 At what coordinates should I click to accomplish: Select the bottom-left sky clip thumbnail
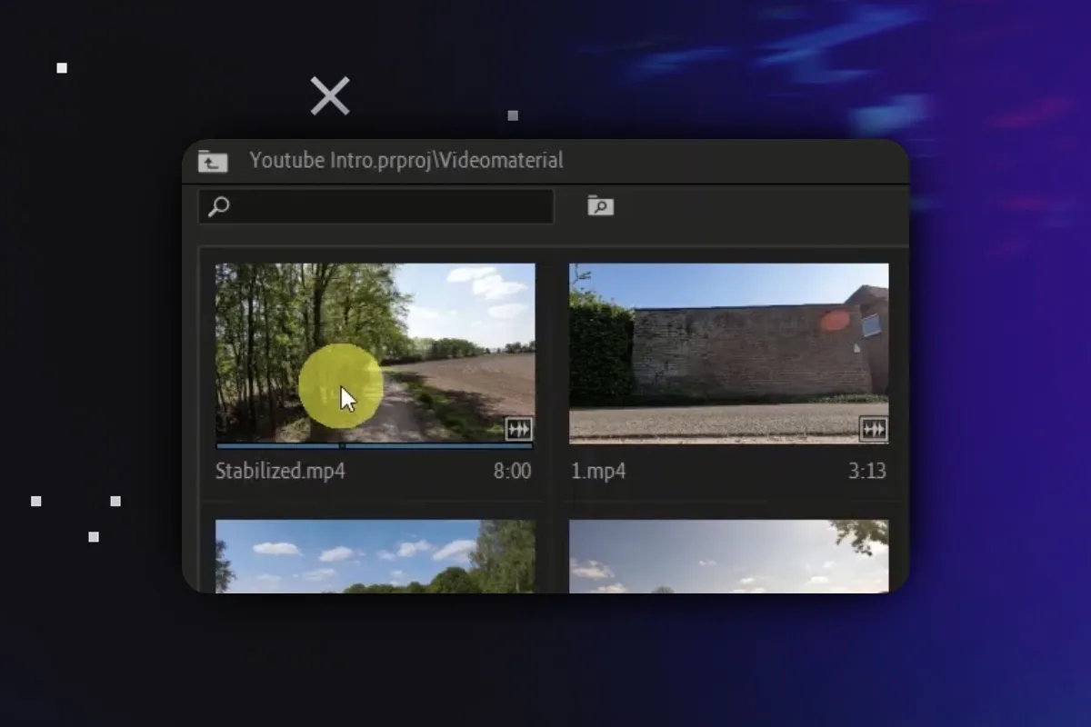[375, 556]
